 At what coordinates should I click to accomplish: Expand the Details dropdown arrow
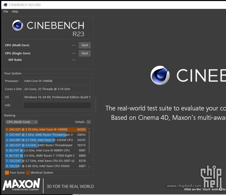pyautogui.click(x=89, y=122)
